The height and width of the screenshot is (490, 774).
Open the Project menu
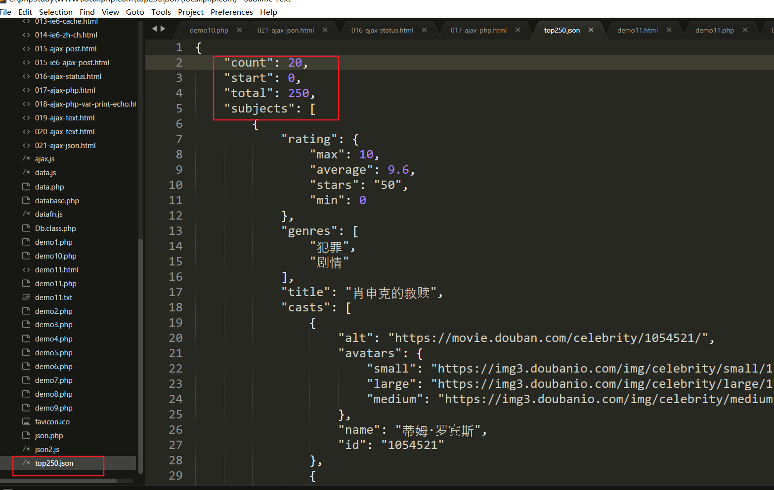(x=190, y=12)
